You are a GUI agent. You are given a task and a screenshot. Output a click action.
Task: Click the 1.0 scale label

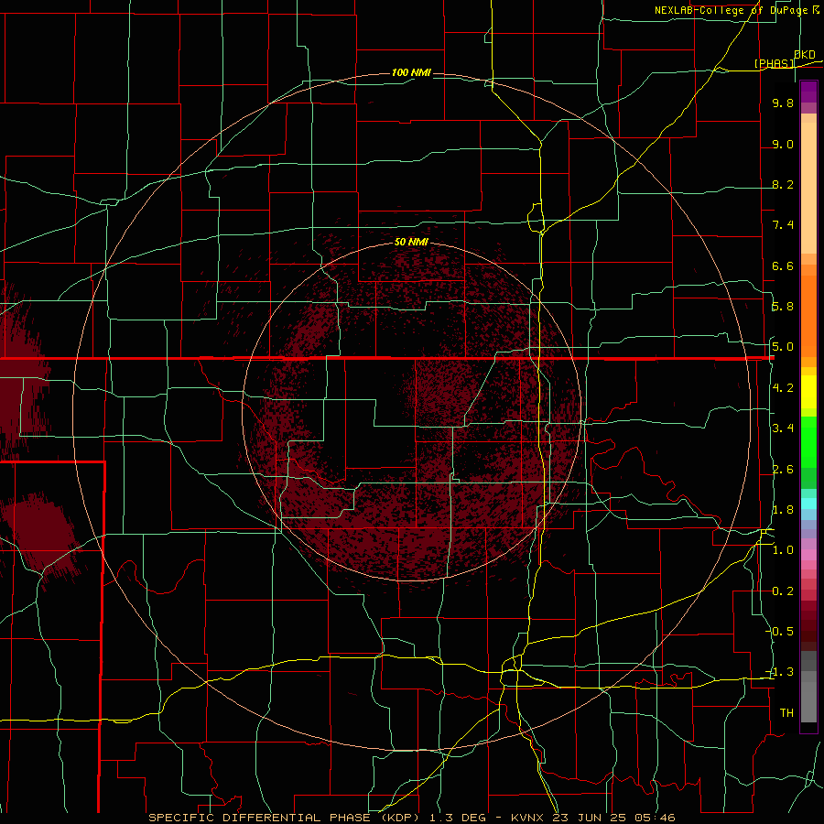pos(783,550)
